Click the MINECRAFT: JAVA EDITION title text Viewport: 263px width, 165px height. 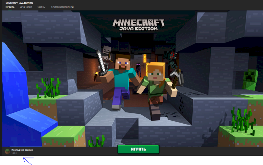19,3
